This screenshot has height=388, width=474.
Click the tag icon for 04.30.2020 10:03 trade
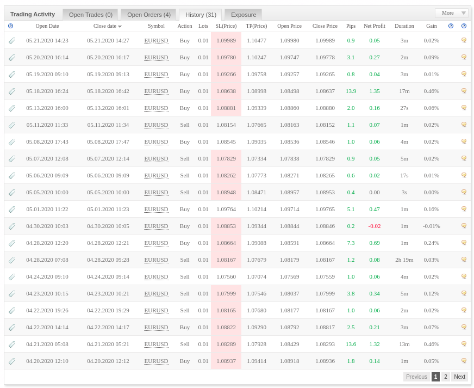tap(12, 226)
